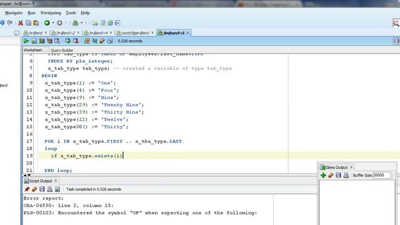The image size is (400, 225).
Task: Enable Dbms Output with green plus icon
Action: (x=323, y=175)
